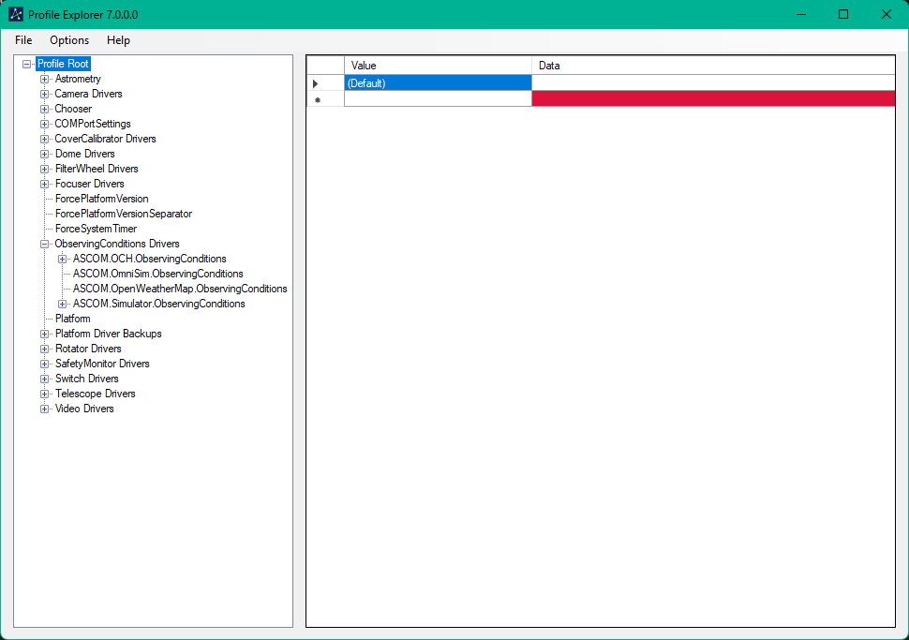Click the Profile Explorer app icon in title bar
The image size is (909, 640).
(16, 14)
